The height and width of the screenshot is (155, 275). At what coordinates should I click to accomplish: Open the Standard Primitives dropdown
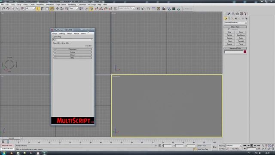coord(235,22)
